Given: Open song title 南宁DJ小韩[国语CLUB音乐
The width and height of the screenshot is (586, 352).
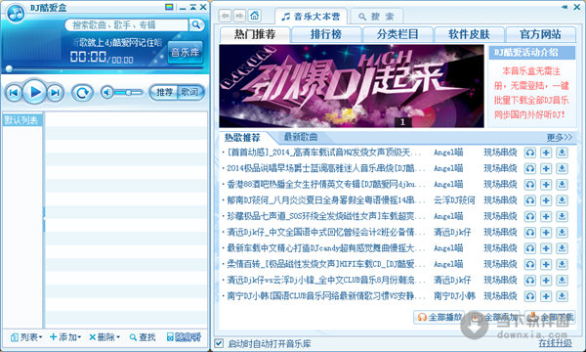Looking at the screenshot, I should coord(325,296).
